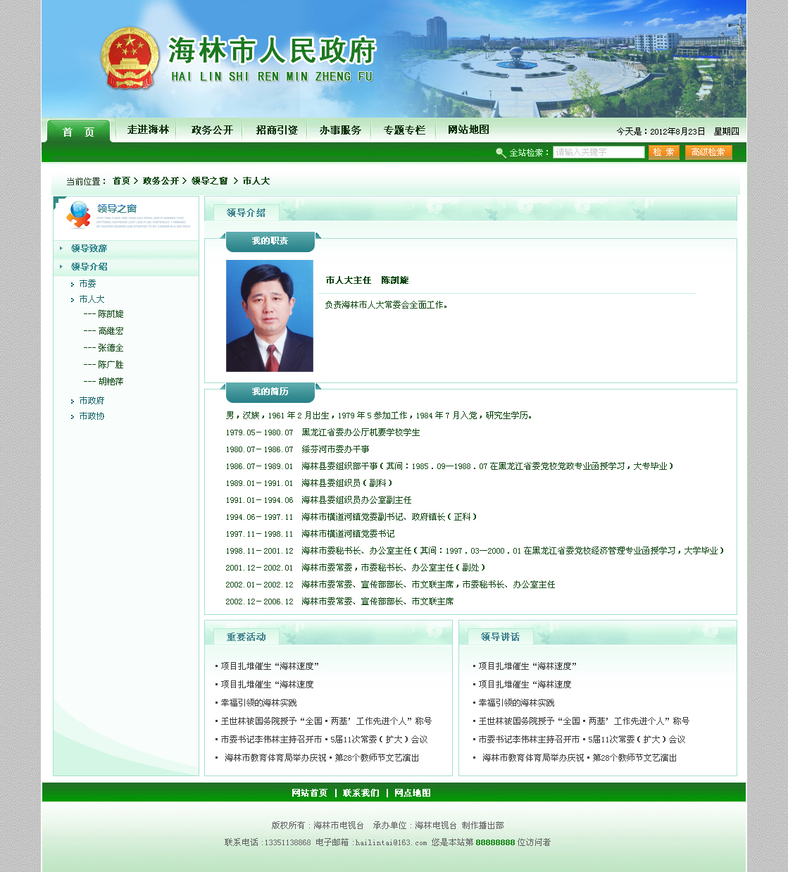Click the national emblem logo in header

pos(130,58)
